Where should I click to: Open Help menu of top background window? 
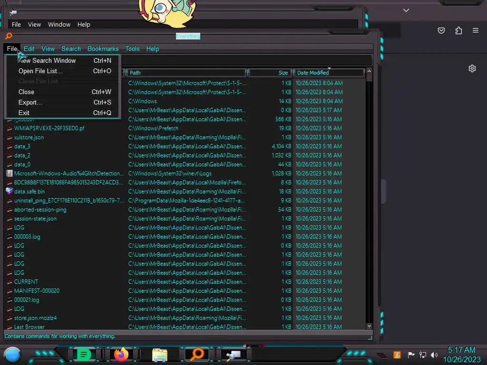click(84, 25)
